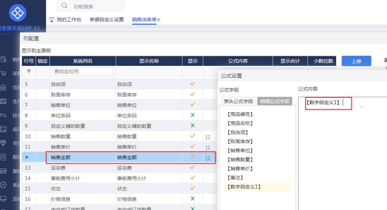
Task: Click the 上移 button
Action: tap(356, 61)
